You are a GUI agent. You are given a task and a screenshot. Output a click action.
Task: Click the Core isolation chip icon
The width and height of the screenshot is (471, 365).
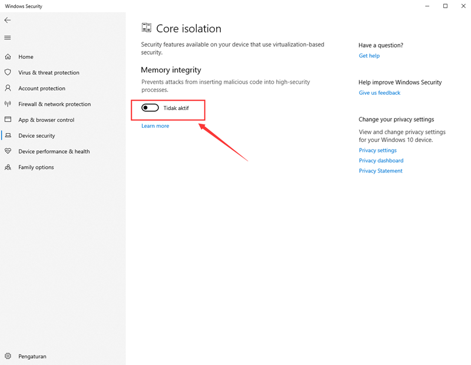147,28
